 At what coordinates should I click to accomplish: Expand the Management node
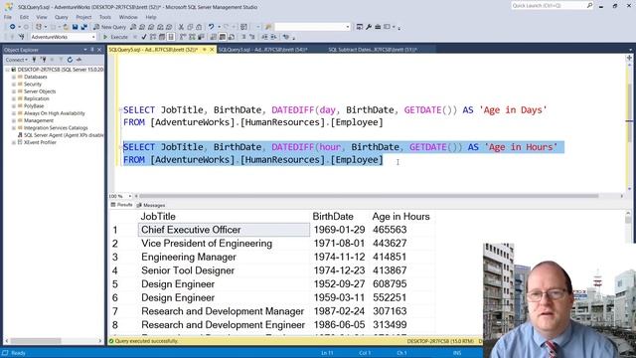coord(13,120)
